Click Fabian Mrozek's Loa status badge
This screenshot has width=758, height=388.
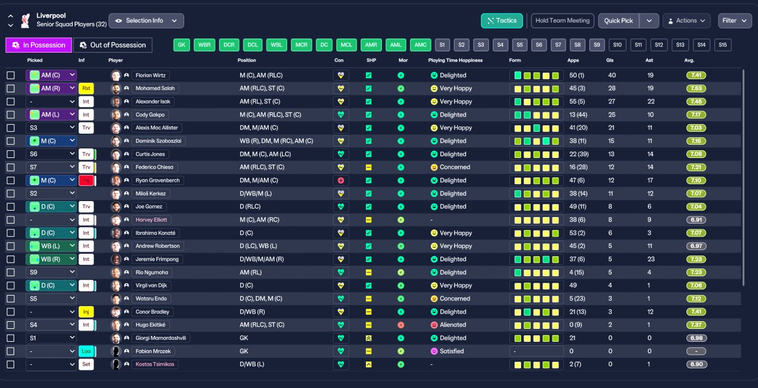(x=86, y=351)
